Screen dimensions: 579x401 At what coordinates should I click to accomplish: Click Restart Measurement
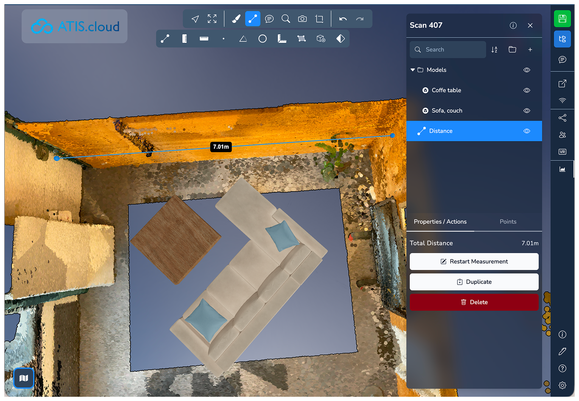[474, 262]
